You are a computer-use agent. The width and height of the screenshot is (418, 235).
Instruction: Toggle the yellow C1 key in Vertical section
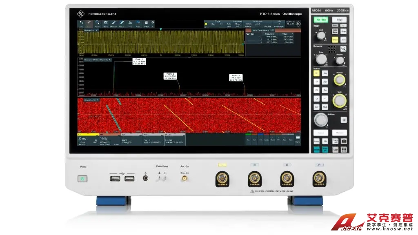click(316, 73)
